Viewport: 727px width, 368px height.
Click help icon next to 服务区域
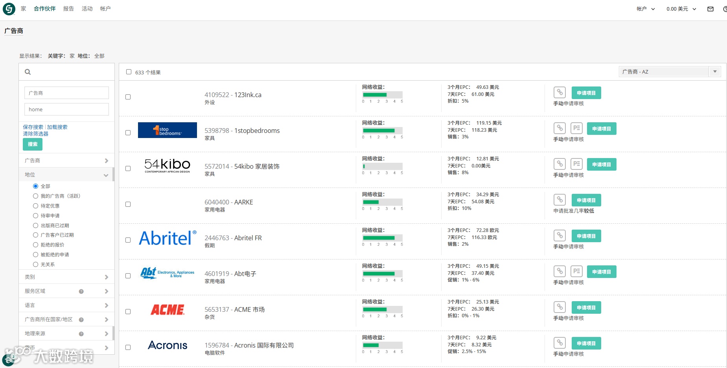[81, 291]
